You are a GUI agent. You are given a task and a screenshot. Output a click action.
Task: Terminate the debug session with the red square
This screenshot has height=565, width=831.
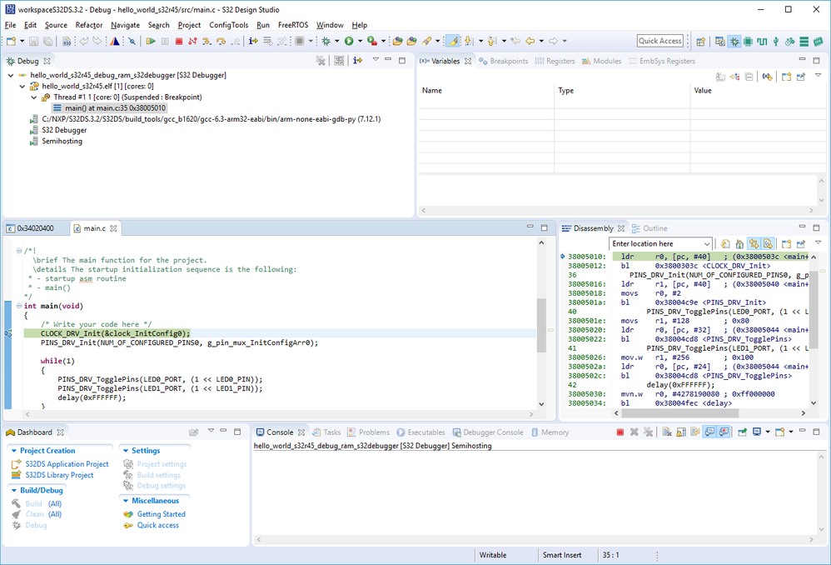click(x=177, y=41)
